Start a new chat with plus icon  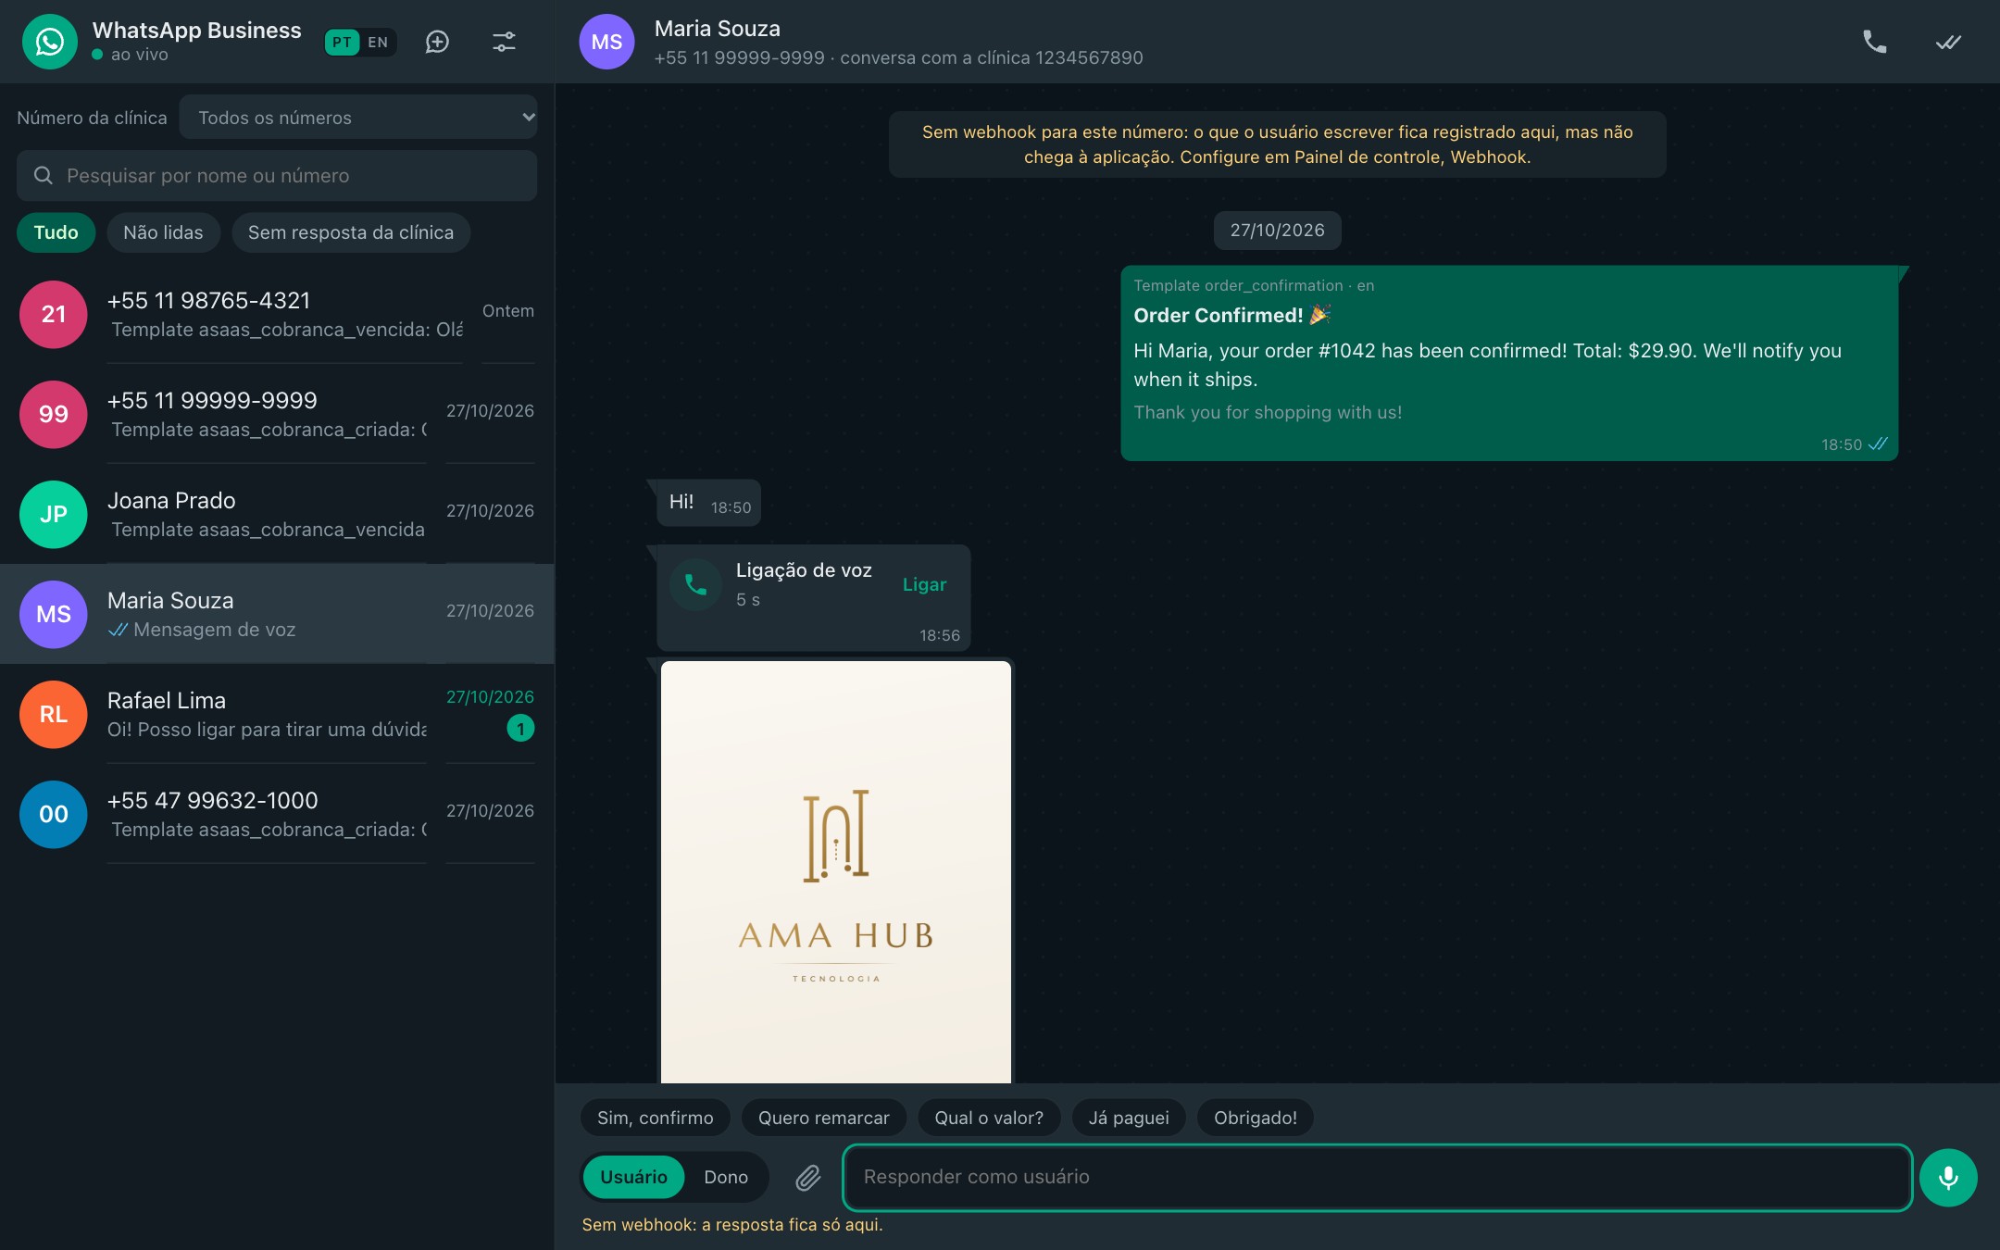pos(437,42)
